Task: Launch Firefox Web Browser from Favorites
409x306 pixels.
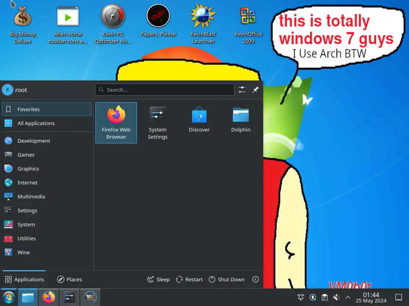Action: pyautogui.click(x=116, y=123)
